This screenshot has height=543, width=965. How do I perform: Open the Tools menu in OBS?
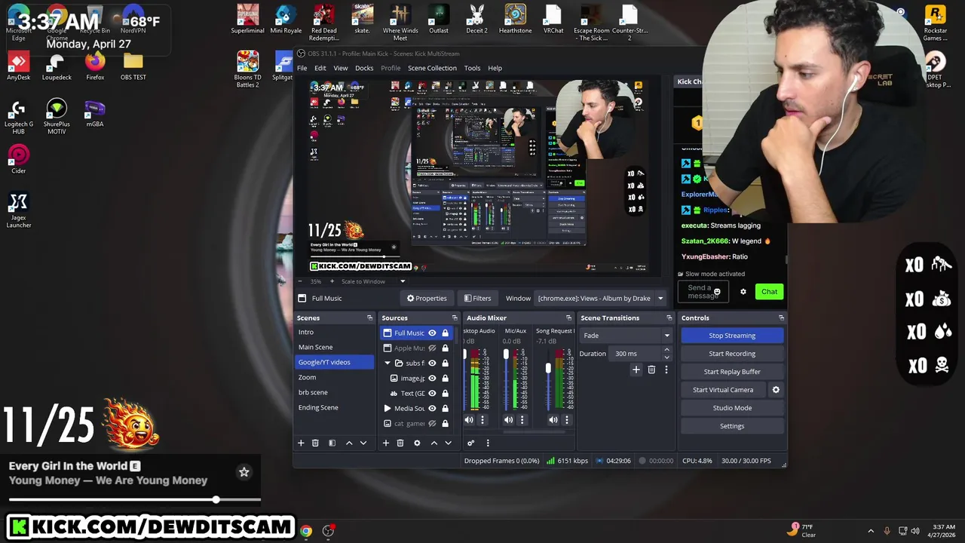pos(472,68)
